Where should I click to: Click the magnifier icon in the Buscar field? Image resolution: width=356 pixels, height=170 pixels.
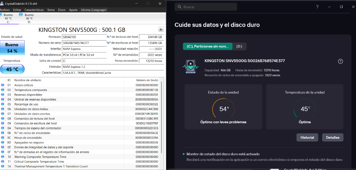pyautogui.click(x=179, y=7)
